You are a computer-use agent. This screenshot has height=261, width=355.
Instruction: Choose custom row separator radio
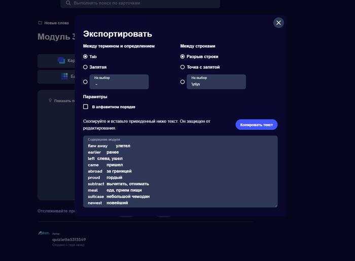183,82
